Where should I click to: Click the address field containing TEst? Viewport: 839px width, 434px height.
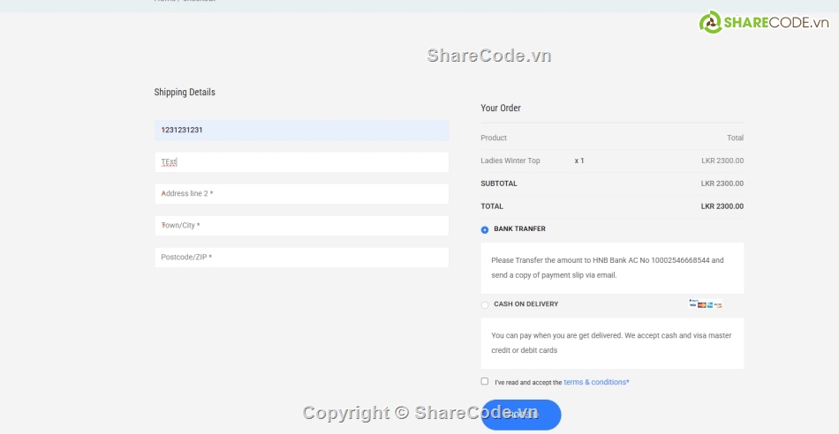pos(301,162)
